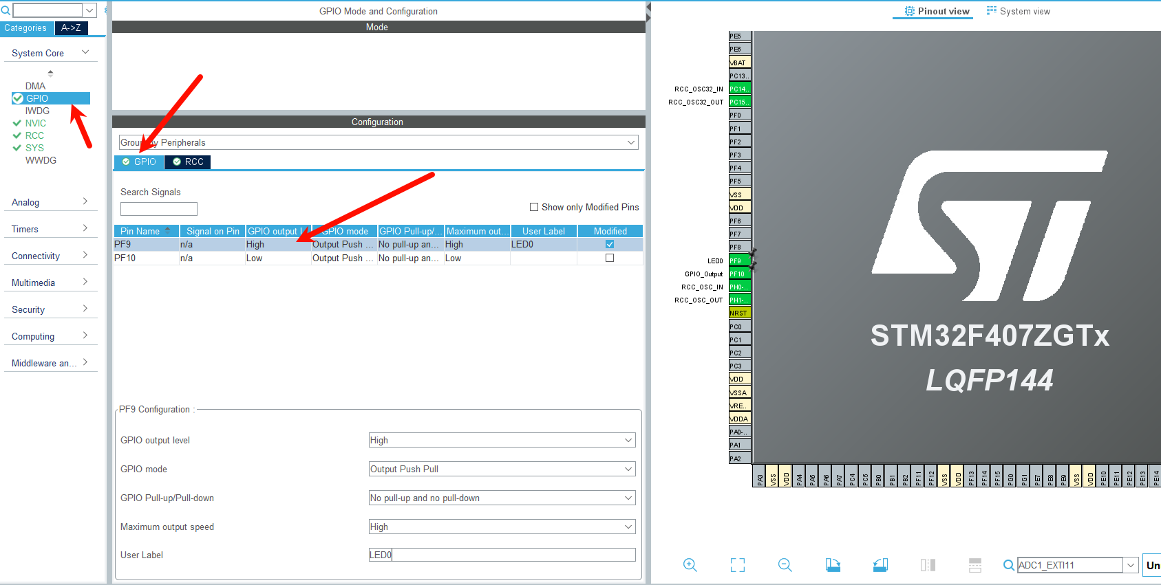Click the Signal on Pin column header

(213, 231)
